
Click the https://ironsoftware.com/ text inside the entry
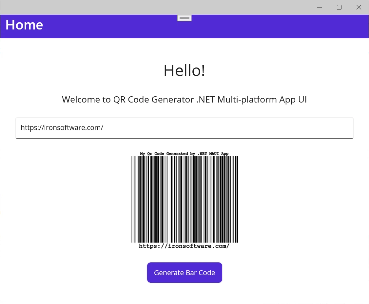[62, 128]
